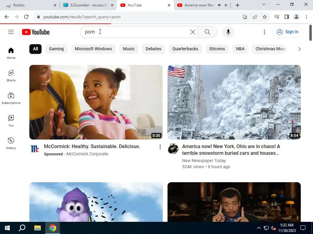Open Windows taskbar search
Viewport: 313px width, 234px height.
pyautogui.click(x=22, y=228)
